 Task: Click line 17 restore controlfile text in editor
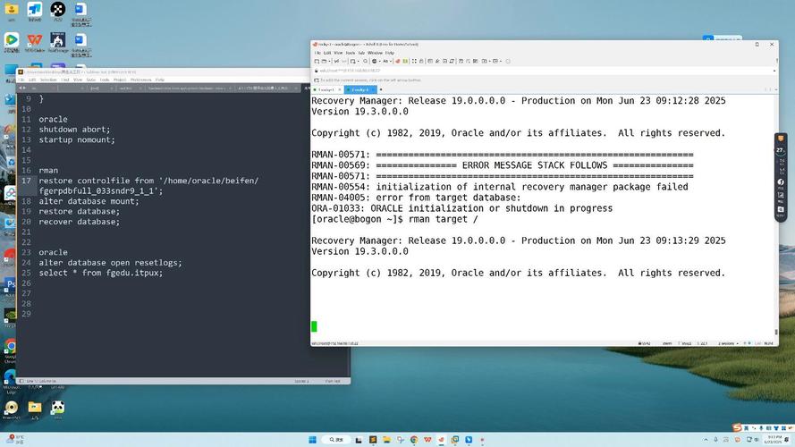(148, 185)
